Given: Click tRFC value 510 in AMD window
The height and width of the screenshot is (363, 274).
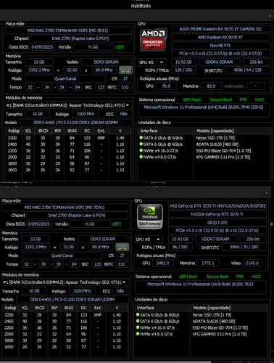Looking at the screenshot, I should pyautogui.click(x=125, y=87).
